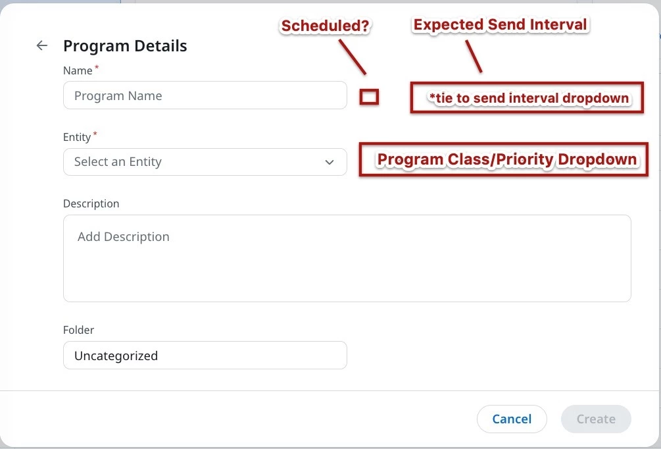Image resolution: width=661 pixels, height=449 pixels.
Task: Select the Program Details heading
Action: 125,45
